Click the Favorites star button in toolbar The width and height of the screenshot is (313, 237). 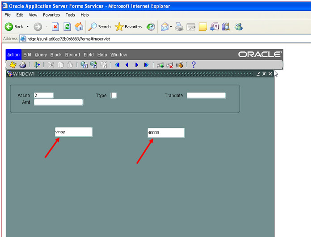(x=128, y=27)
